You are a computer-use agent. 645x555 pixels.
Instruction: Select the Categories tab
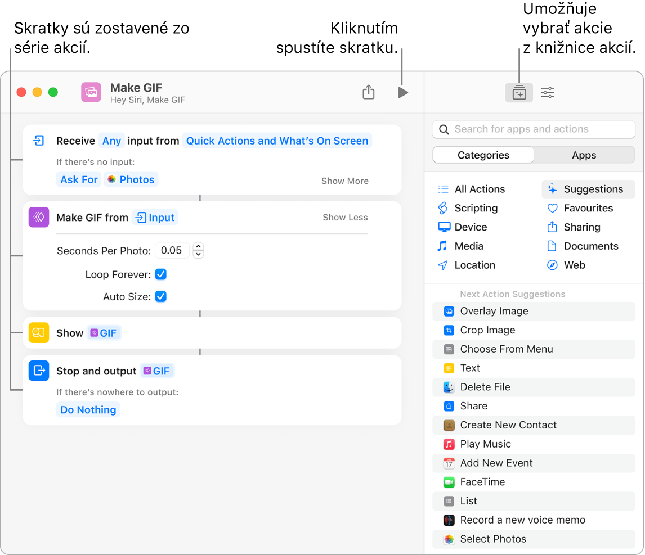pyautogui.click(x=483, y=155)
